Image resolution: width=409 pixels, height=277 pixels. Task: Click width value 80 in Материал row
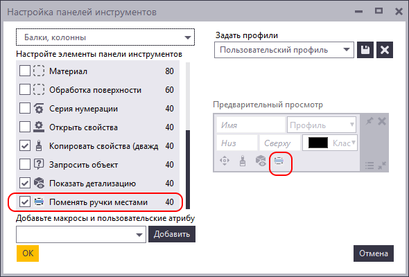click(169, 71)
